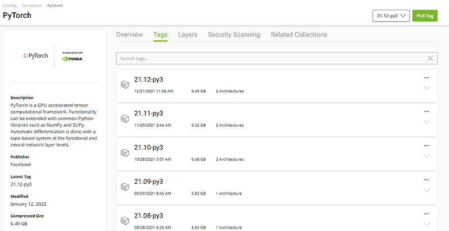Switch to the Overview tab
Image resolution: width=449 pixels, height=231 pixels.
coord(129,35)
